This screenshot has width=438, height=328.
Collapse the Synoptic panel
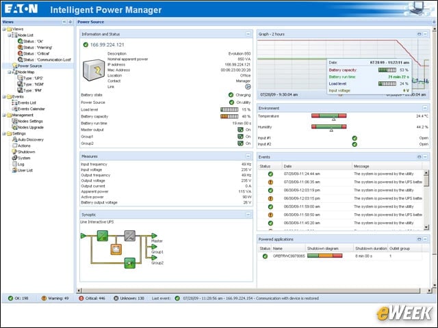click(x=248, y=214)
